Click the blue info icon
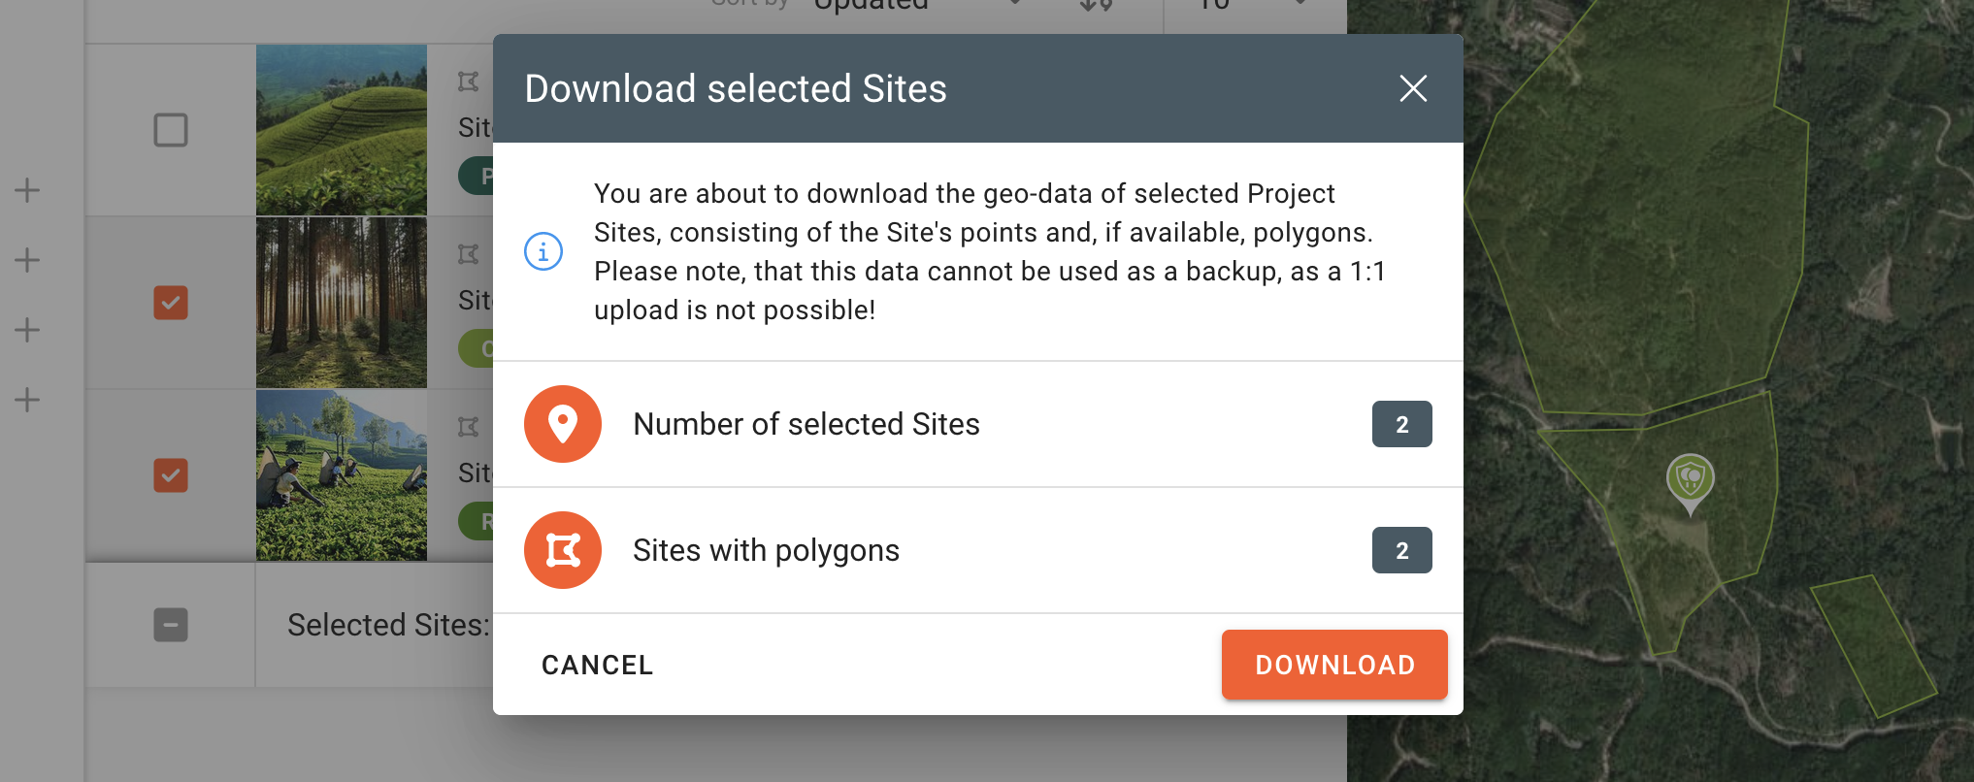Viewport: 1974px width, 782px height. (x=543, y=251)
